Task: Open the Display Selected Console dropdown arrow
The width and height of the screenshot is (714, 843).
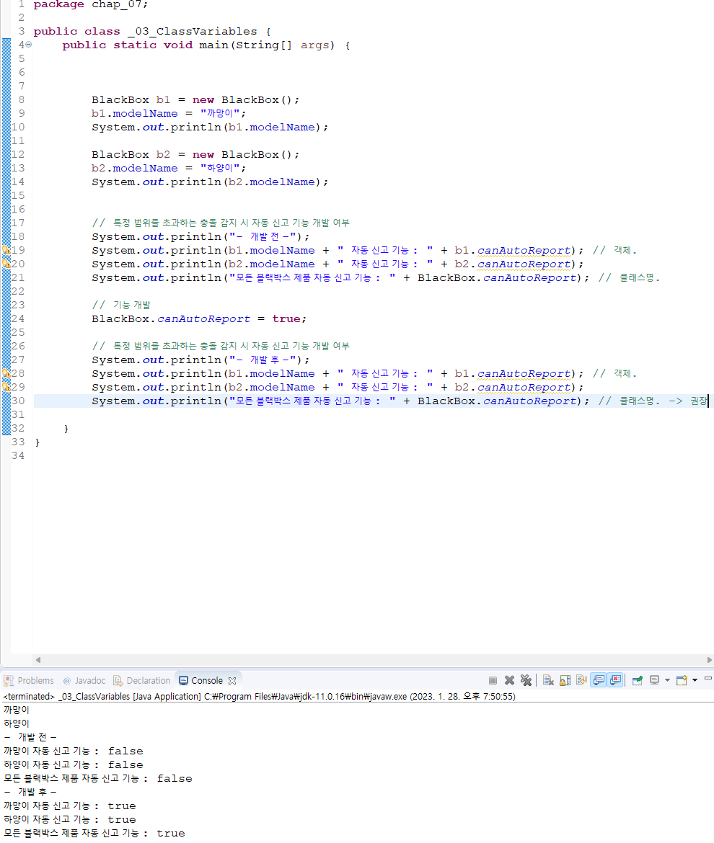Action: click(667, 681)
